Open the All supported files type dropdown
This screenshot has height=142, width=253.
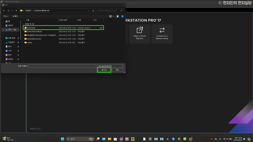[x=111, y=66]
